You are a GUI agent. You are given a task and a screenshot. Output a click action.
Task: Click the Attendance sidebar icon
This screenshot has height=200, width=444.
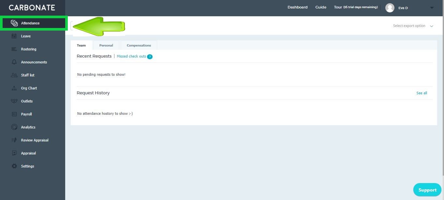click(14, 23)
